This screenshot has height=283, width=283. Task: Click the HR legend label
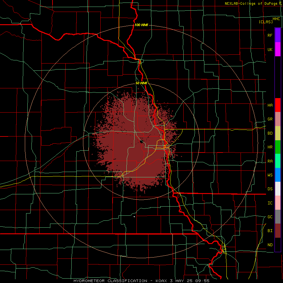pos(270,147)
